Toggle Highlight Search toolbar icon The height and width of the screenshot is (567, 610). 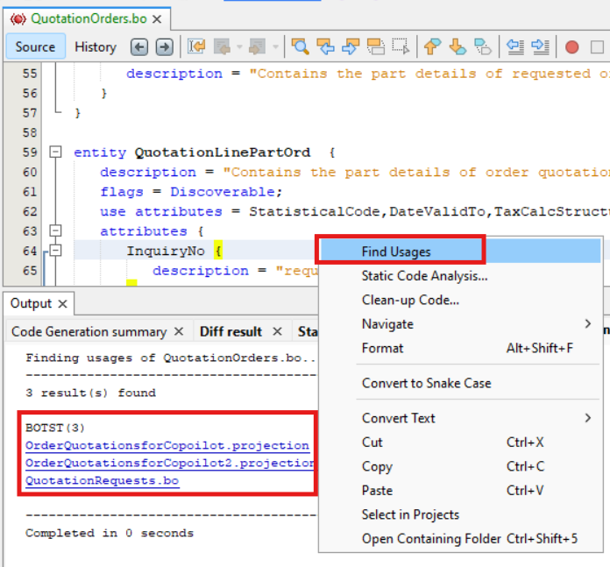point(376,46)
